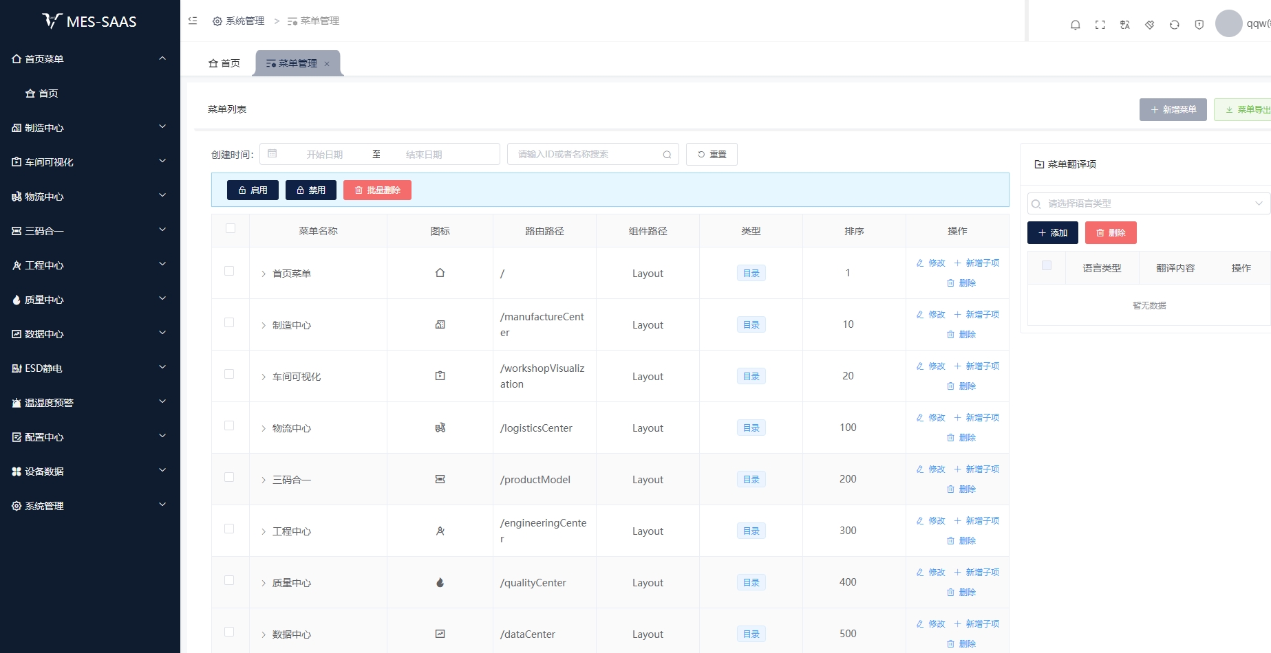Expand the 车间可视化 table row
Viewport: 1271px width, 653px height.
[264, 377]
